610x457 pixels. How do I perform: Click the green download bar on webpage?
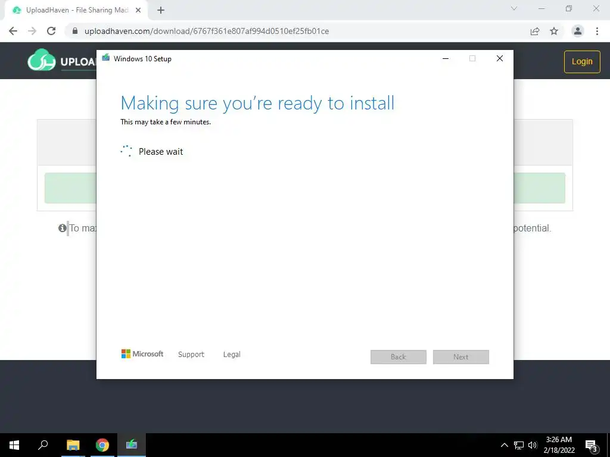pos(305,188)
